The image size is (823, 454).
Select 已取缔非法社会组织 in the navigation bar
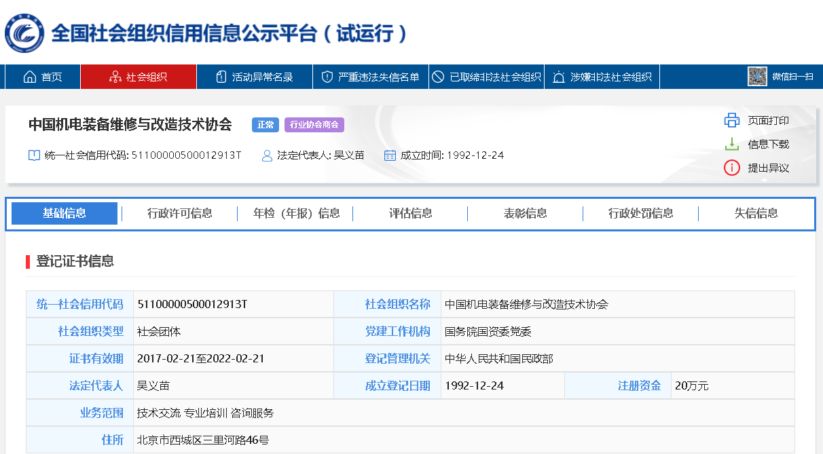487,77
